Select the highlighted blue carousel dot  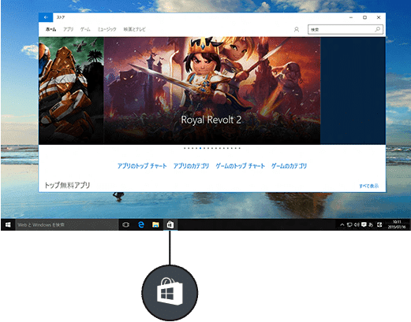[x=200, y=148]
